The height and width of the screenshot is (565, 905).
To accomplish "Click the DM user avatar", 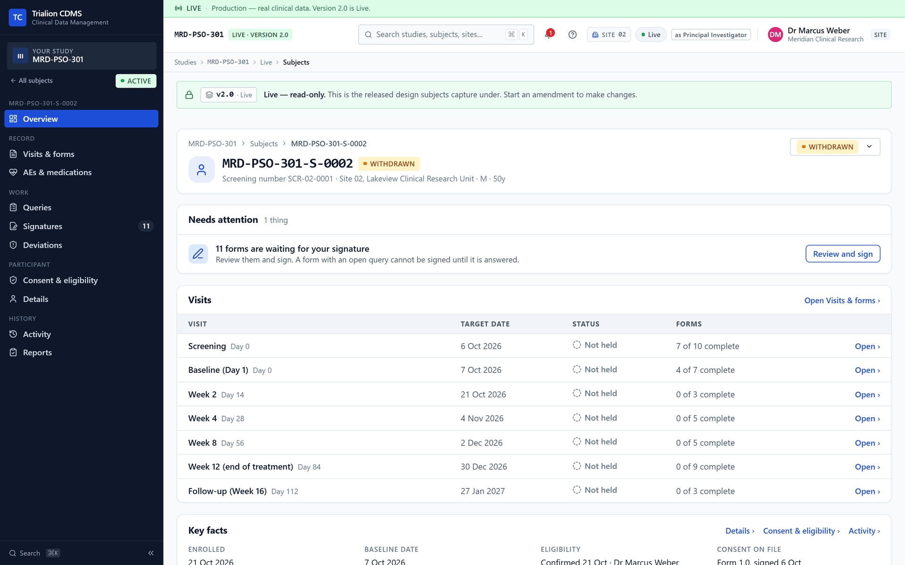I will tap(775, 34).
